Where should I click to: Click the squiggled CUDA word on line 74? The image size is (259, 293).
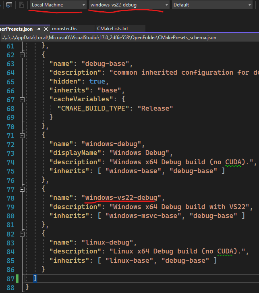[x=233, y=162]
